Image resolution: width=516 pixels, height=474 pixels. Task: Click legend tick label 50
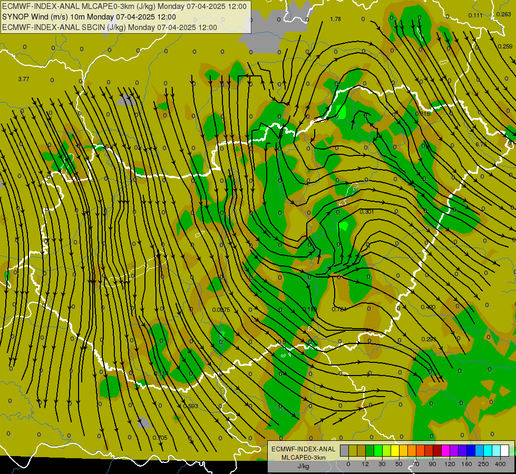pyautogui.click(x=399, y=464)
